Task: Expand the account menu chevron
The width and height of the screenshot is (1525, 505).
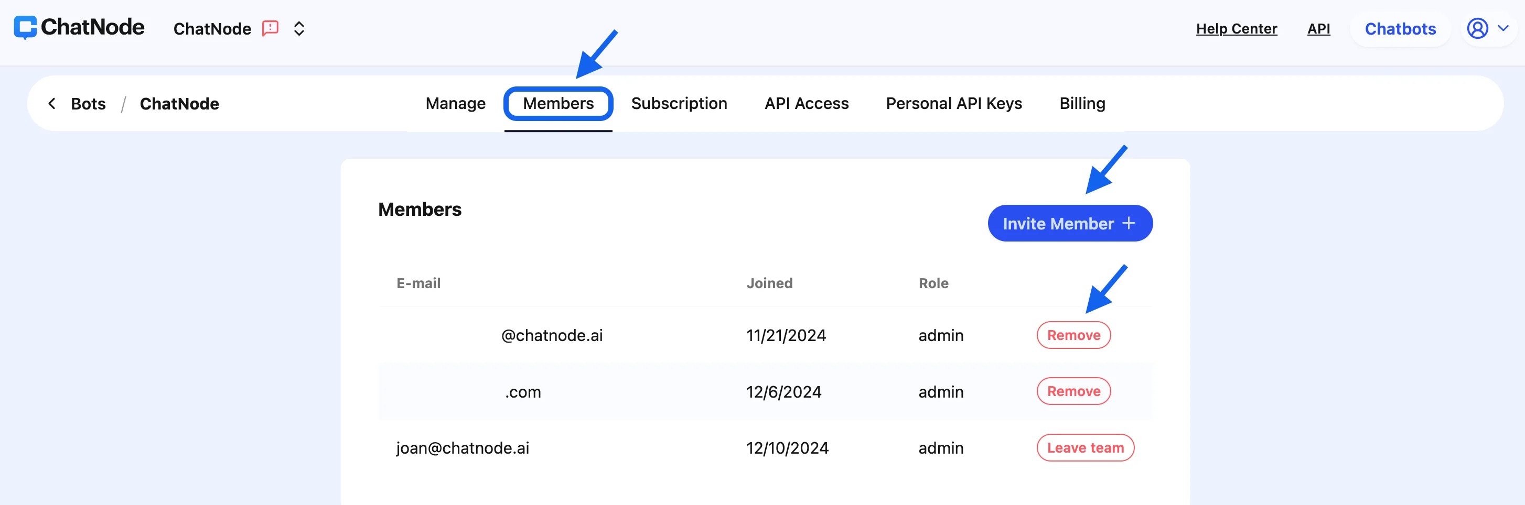Action: coord(1502,28)
